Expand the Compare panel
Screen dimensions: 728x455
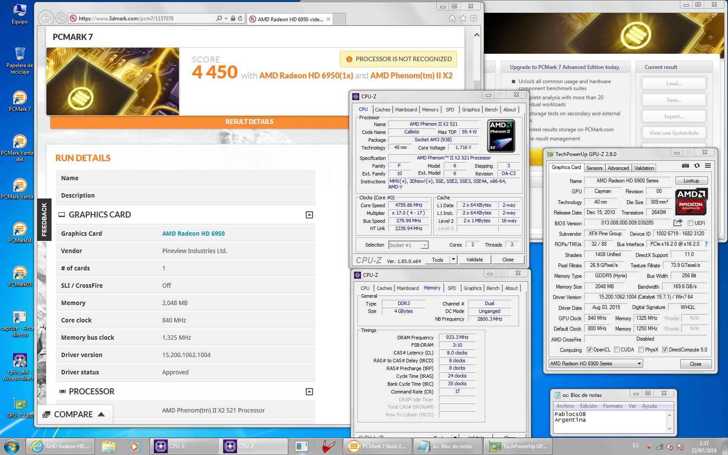coord(74,415)
